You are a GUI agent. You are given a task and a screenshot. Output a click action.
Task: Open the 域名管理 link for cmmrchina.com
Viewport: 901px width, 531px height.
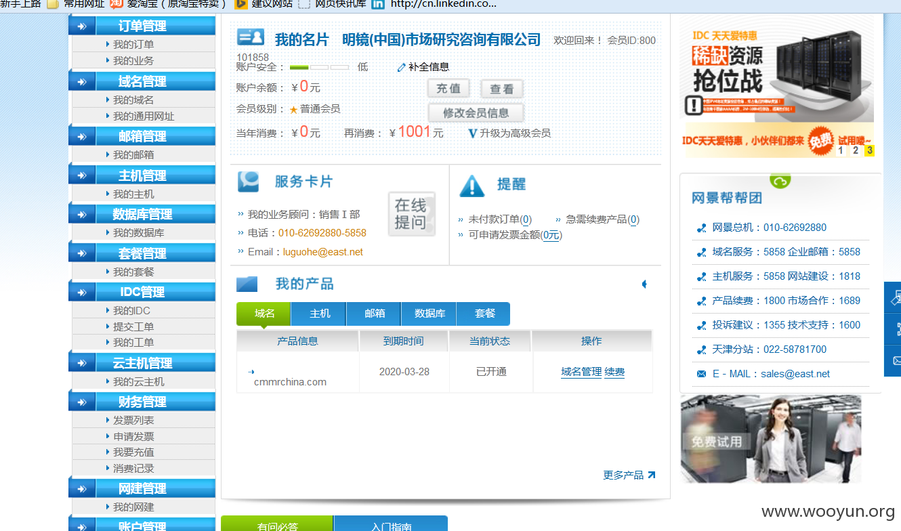click(x=581, y=372)
